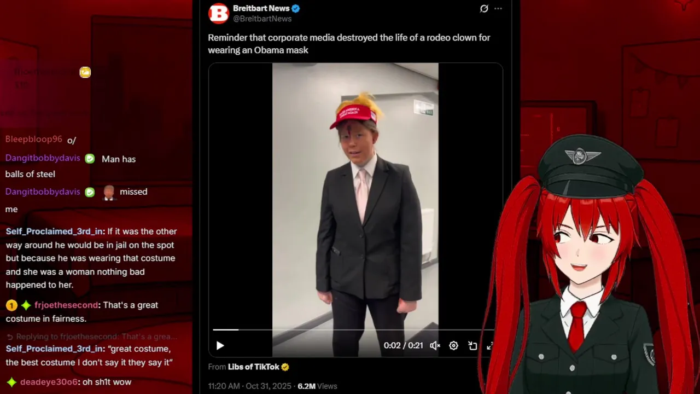Viewport: 700px width, 394px height.
Task: Toggle picture-in-picture mode on the video
Action: tap(472, 345)
